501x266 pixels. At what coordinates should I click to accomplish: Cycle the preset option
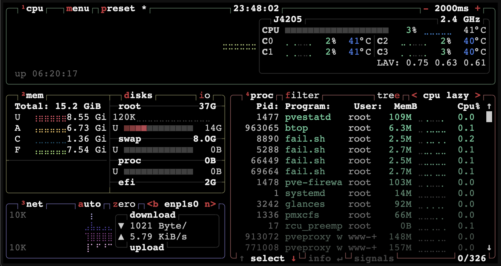(x=118, y=9)
